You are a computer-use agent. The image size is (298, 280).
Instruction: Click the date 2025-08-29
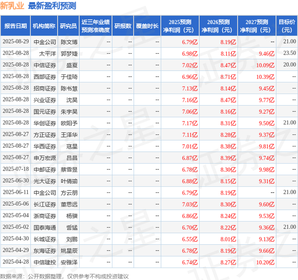[x=16, y=42]
